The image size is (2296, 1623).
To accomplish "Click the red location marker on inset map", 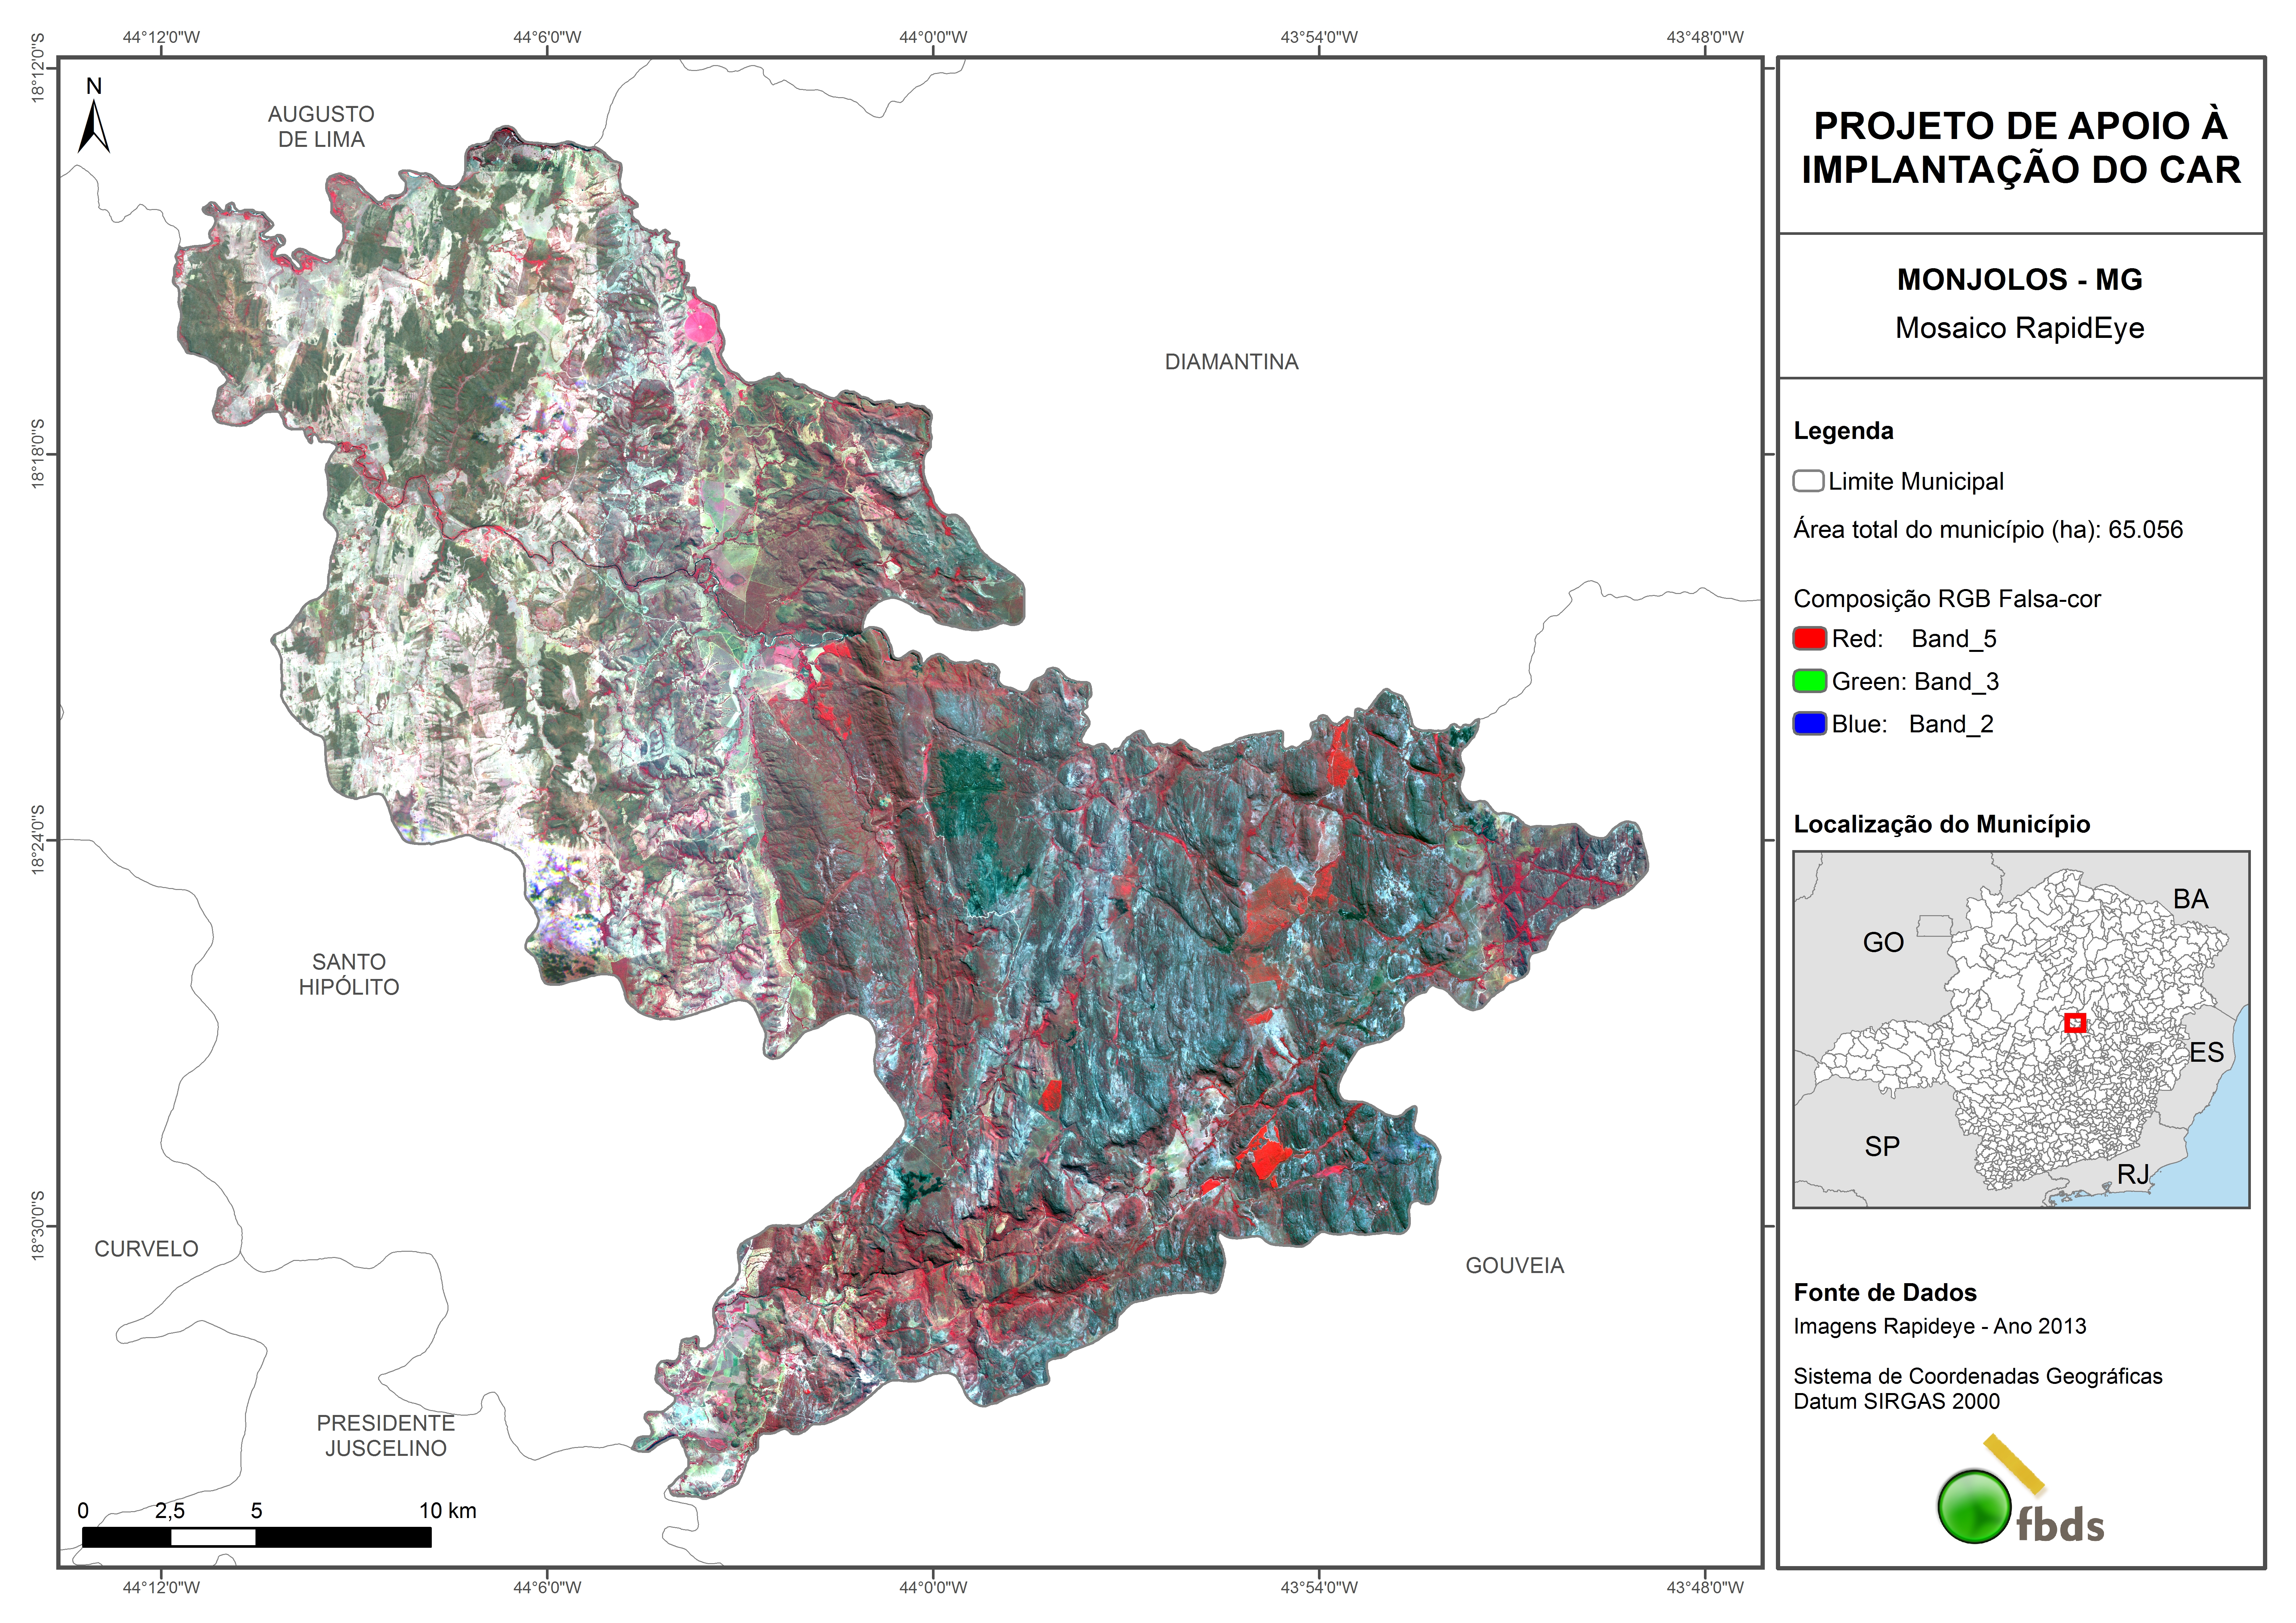I will coord(2075,1023).
